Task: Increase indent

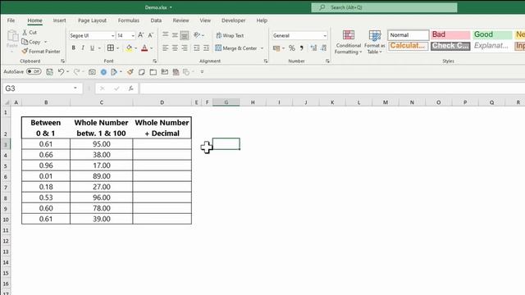Action: [206, 48]
